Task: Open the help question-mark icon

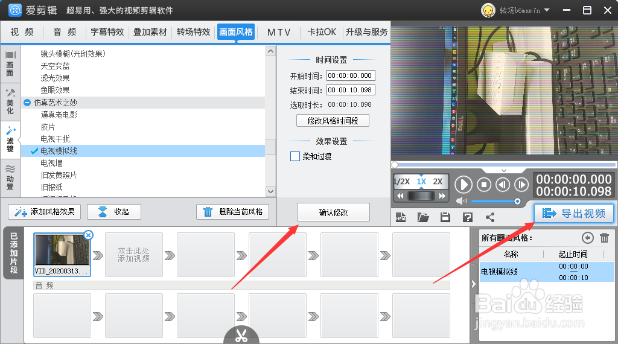Action: click(468, 217)
